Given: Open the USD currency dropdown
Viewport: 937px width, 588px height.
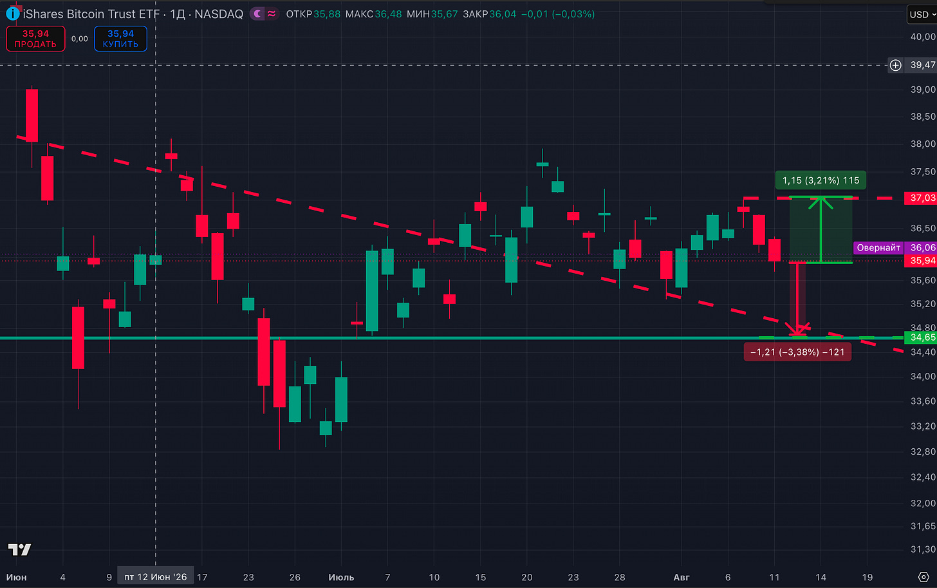Looking at the screenshot, I should (922, 14).
